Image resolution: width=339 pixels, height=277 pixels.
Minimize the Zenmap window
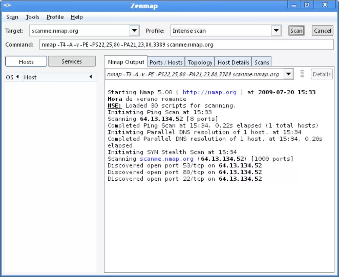(x=294, y=5)
